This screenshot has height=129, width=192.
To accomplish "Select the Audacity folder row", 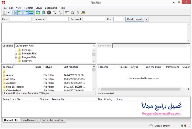I will (47, 83).
